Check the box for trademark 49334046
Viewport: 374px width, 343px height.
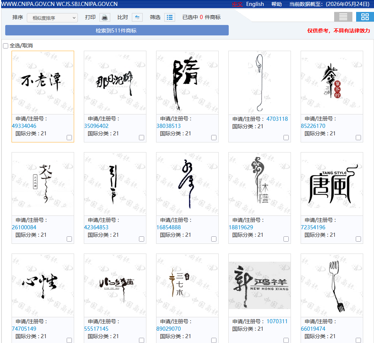click(x=69, y=138)
